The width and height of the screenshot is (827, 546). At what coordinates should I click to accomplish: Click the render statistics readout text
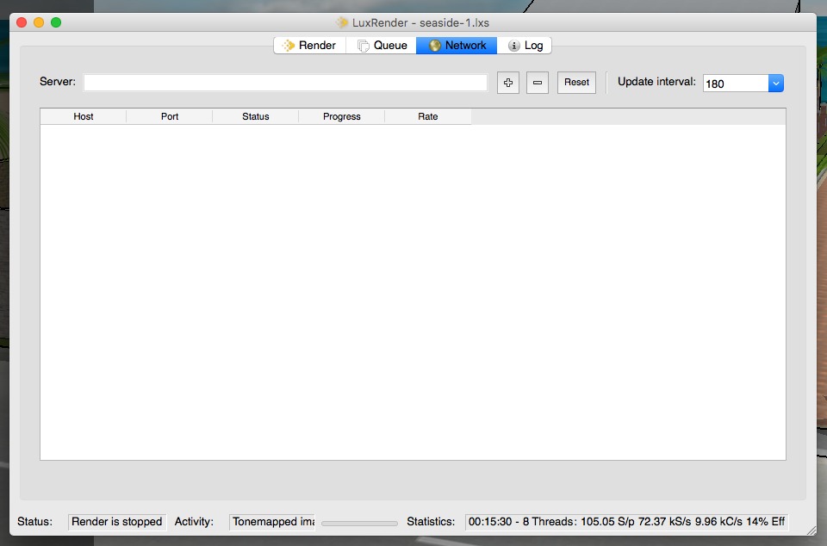click(x=626, y=522)
